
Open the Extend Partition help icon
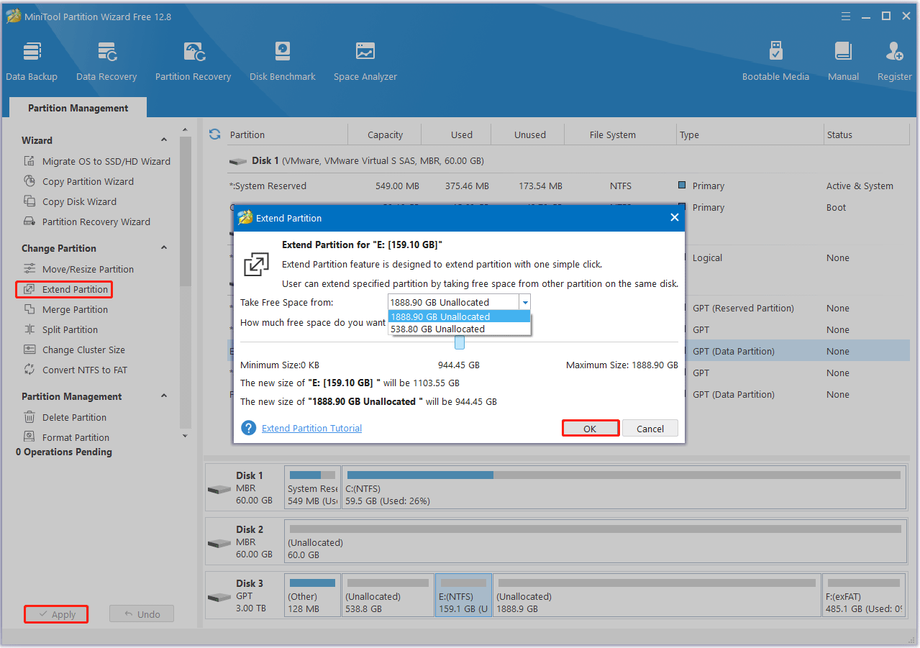point(249,428)
